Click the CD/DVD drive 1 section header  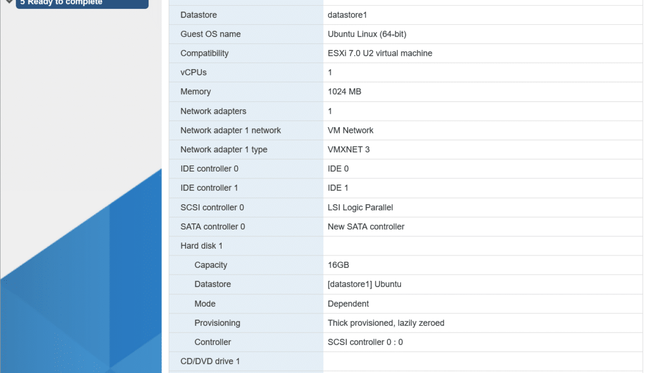[x=210, y=361]
